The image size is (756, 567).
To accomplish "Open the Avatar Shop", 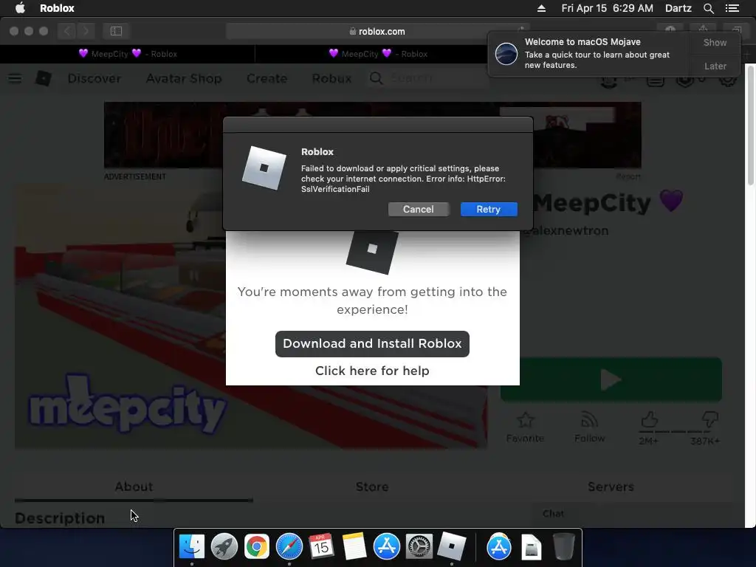I will 184,78.
